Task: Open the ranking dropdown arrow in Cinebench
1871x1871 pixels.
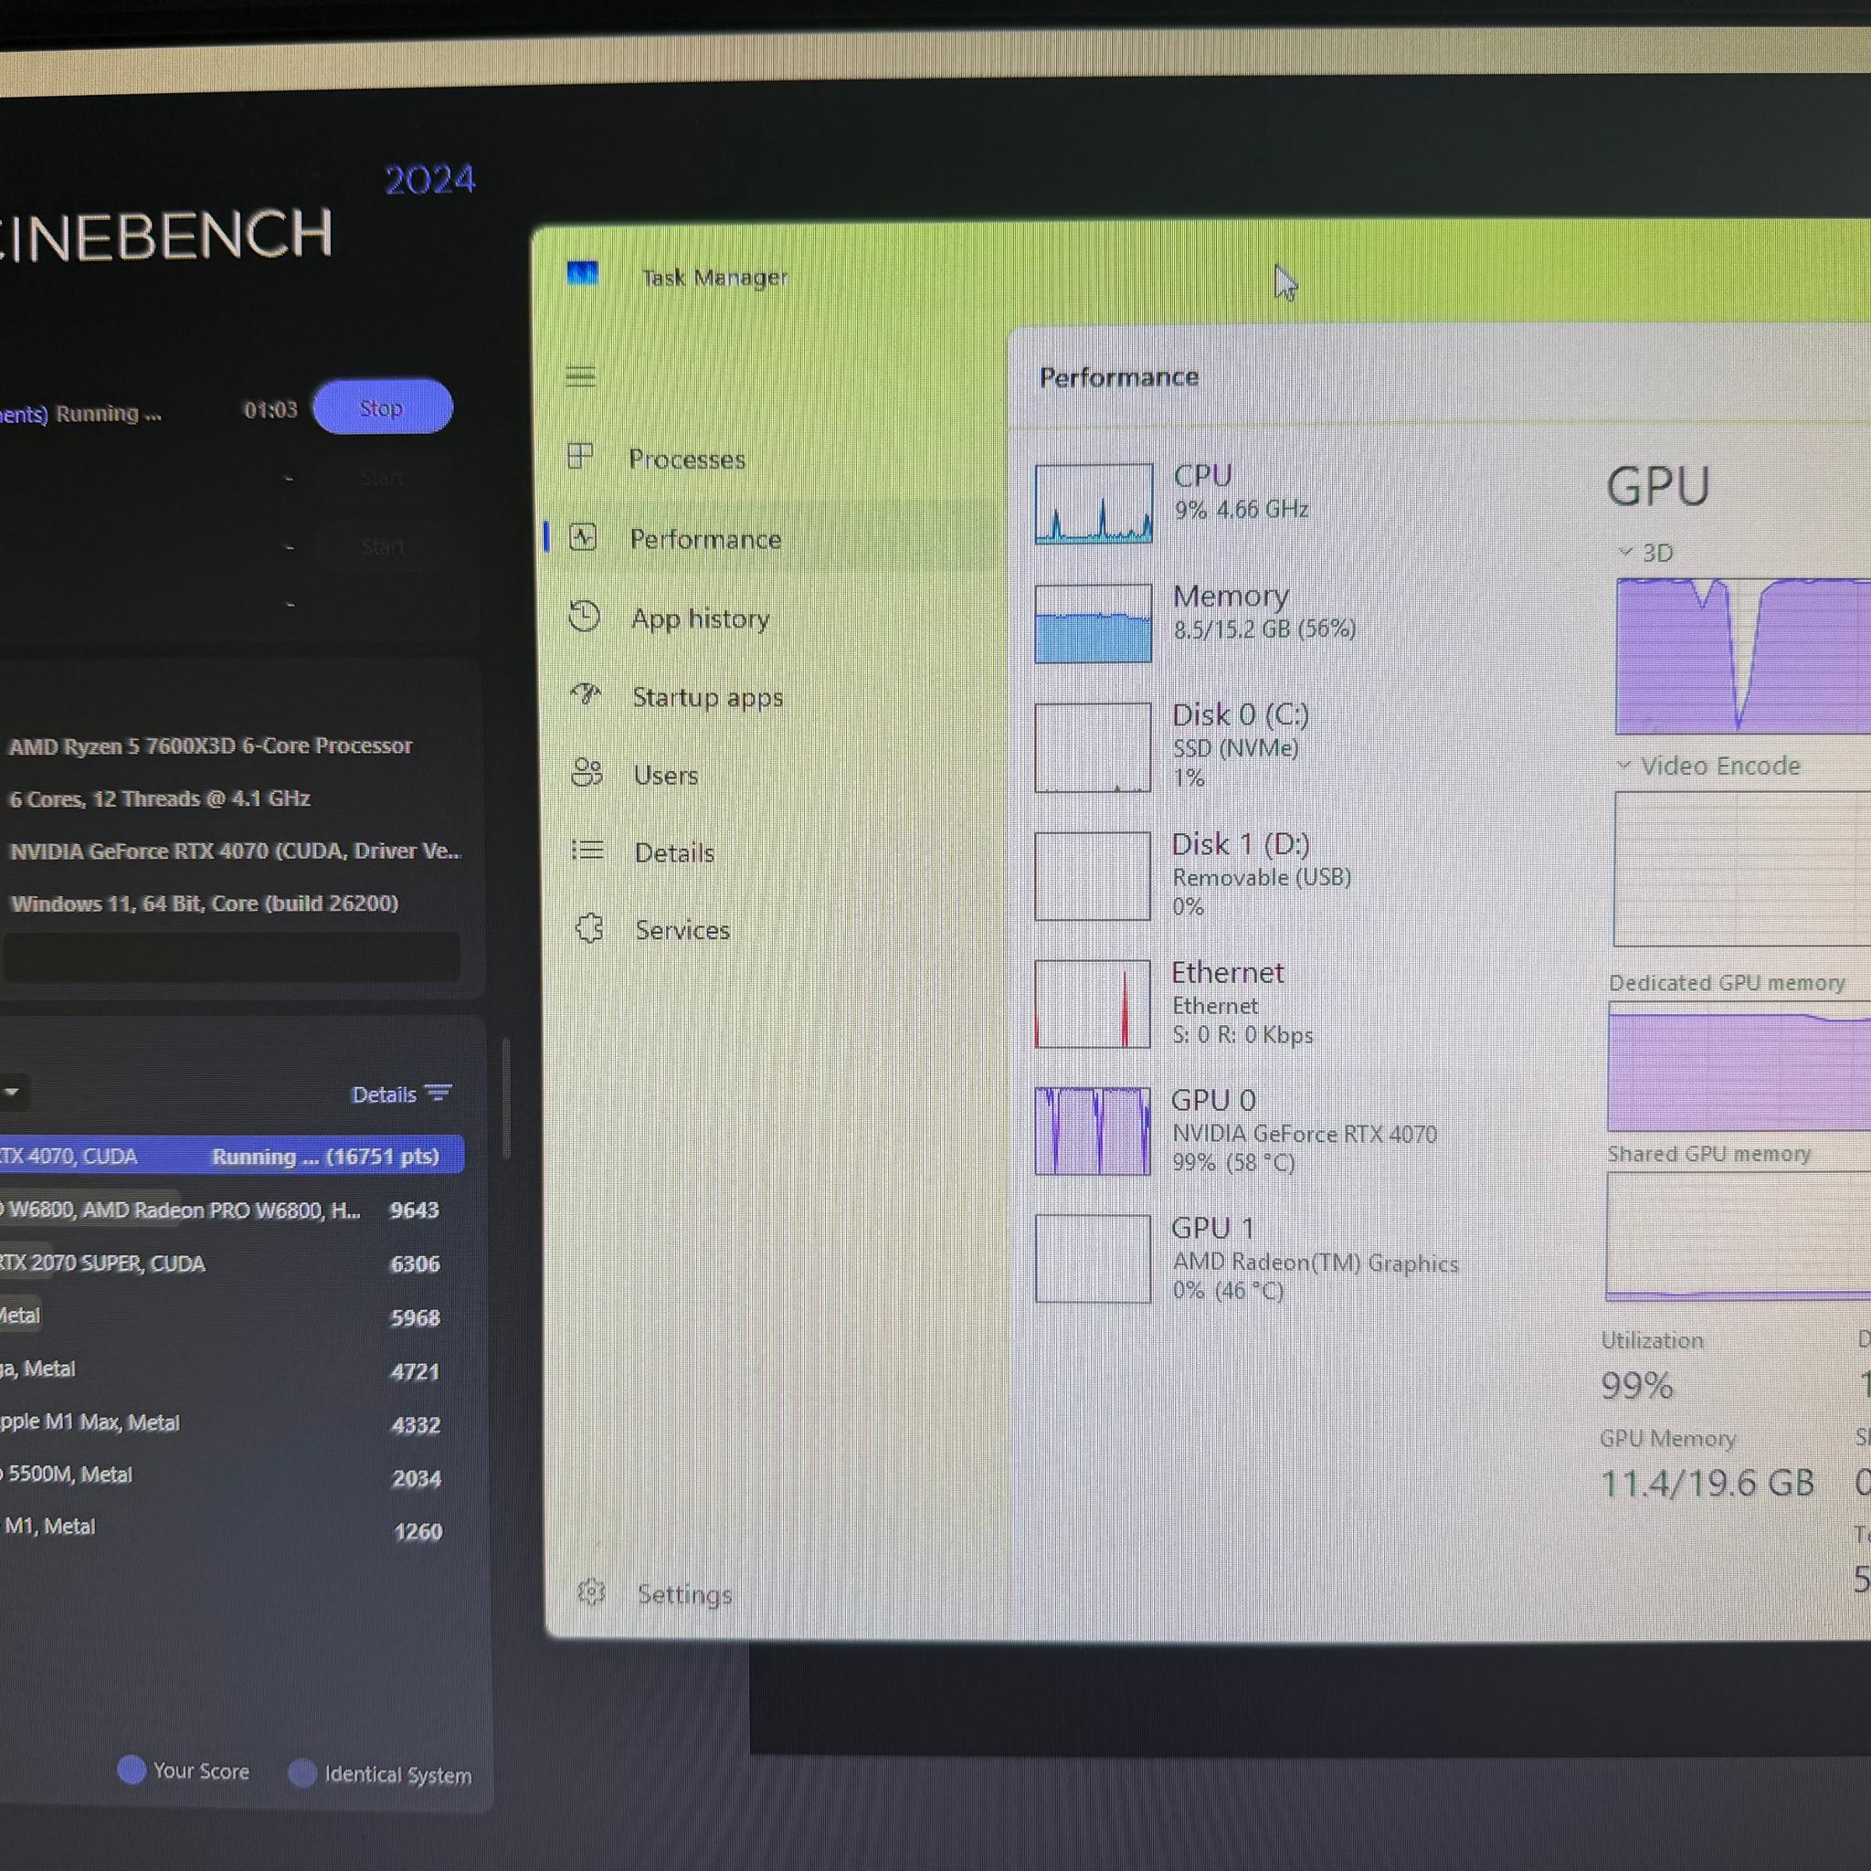Action: [12, 1093]
